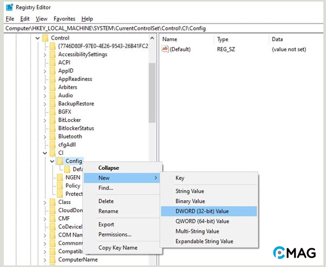The image size is (326, 267).
Task: Select DWORD (32-bit) Value from submenu
Action: (x=201, y=211)
